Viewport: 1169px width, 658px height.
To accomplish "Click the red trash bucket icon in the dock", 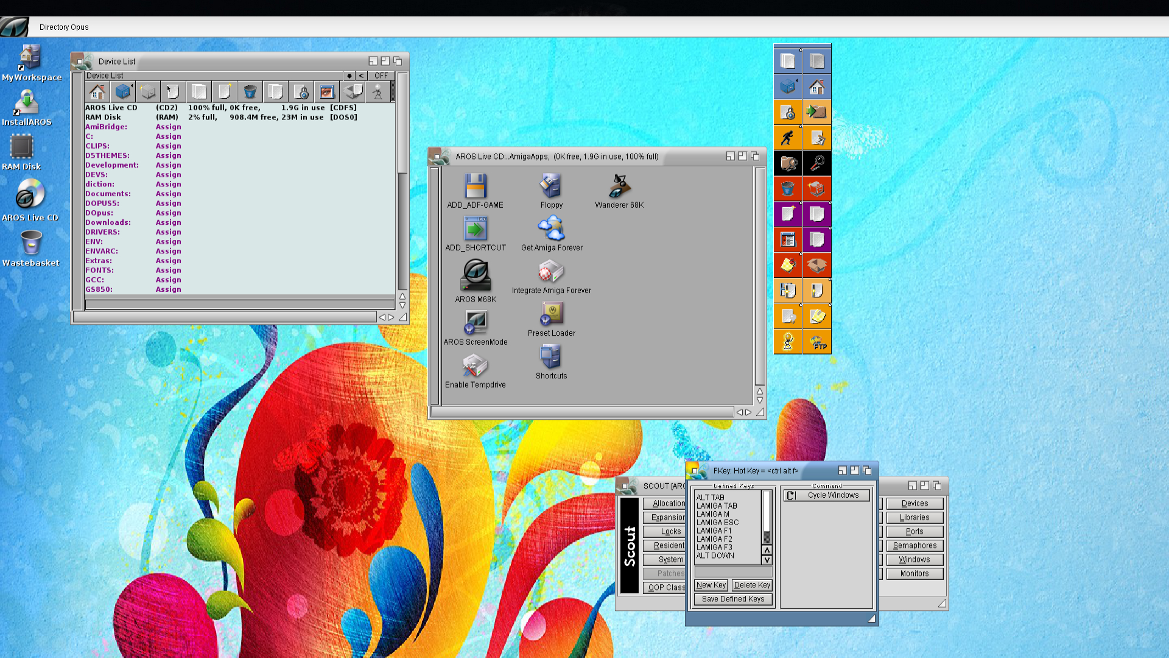I will point(788,189).
